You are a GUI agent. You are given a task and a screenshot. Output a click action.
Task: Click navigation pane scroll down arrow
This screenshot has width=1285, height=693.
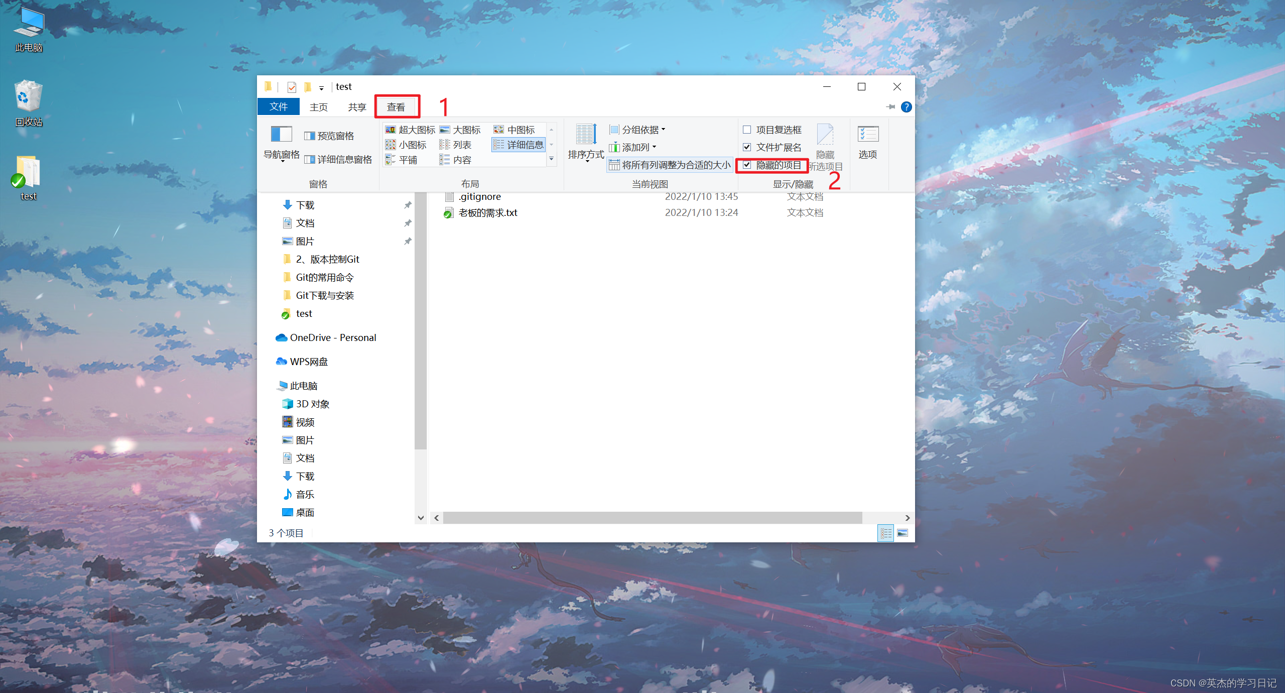pyautogui.click(x=421, y=518)
